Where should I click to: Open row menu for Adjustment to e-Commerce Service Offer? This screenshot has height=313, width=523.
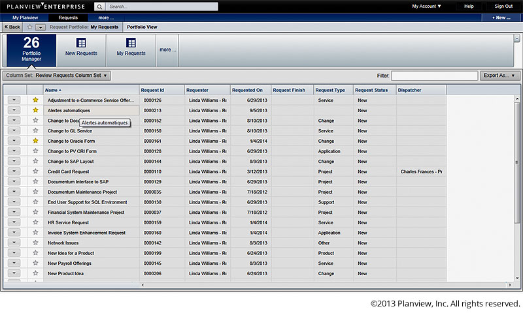(x=14, y=100)
